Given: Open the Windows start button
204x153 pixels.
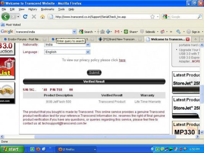Looking at the screenshot, I should pyautogui.click(x=12, y=149).
